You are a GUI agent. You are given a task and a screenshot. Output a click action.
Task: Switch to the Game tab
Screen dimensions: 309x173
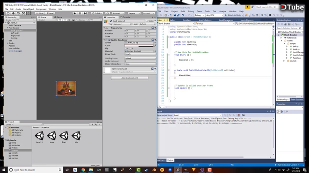click(x=58, y=17)
